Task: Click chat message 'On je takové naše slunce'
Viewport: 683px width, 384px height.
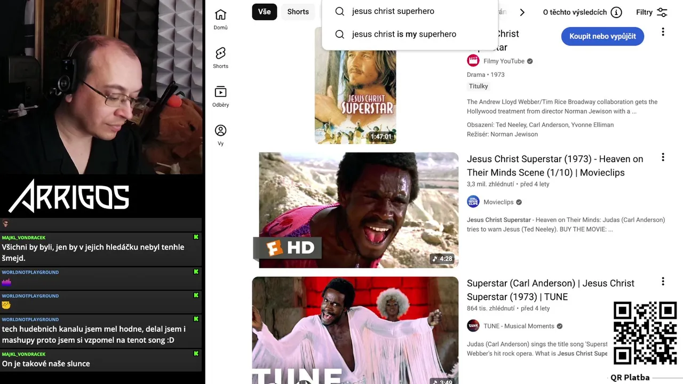Action: (x=46, y=364)
